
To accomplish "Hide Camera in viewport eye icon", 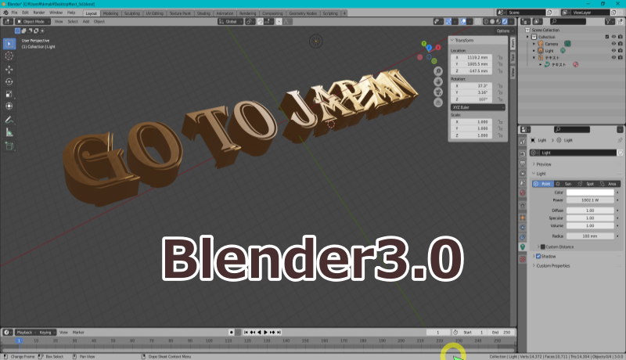I will [x=613, y=44].
